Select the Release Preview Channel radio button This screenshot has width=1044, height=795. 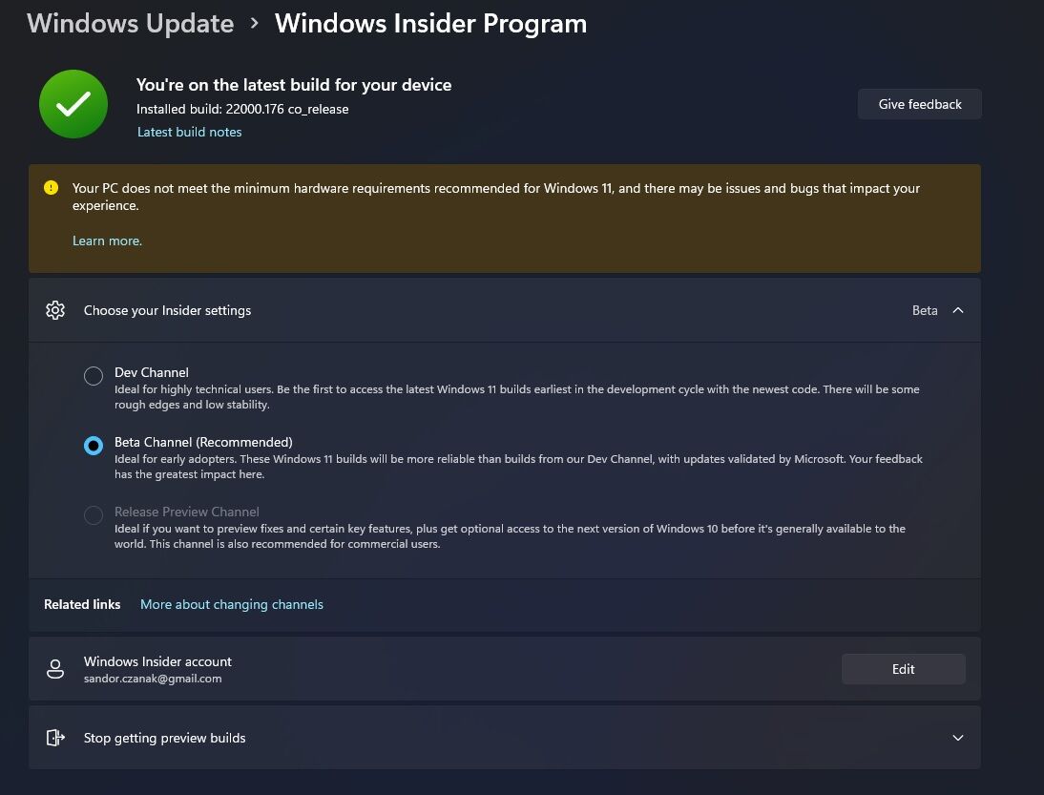(x=94, y=515)
